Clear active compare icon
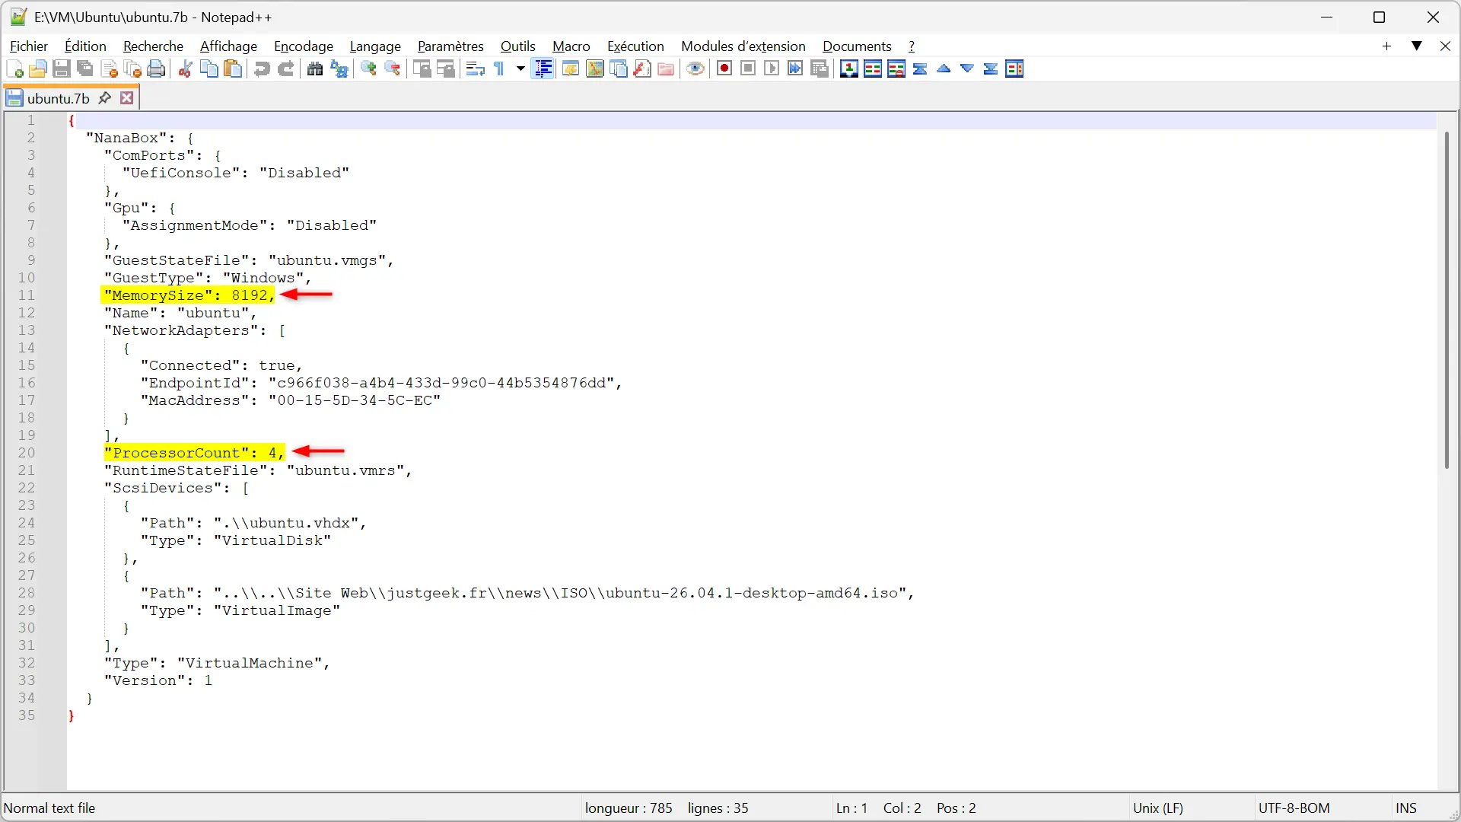This screenshot has height=822, width=1461. 896,69
